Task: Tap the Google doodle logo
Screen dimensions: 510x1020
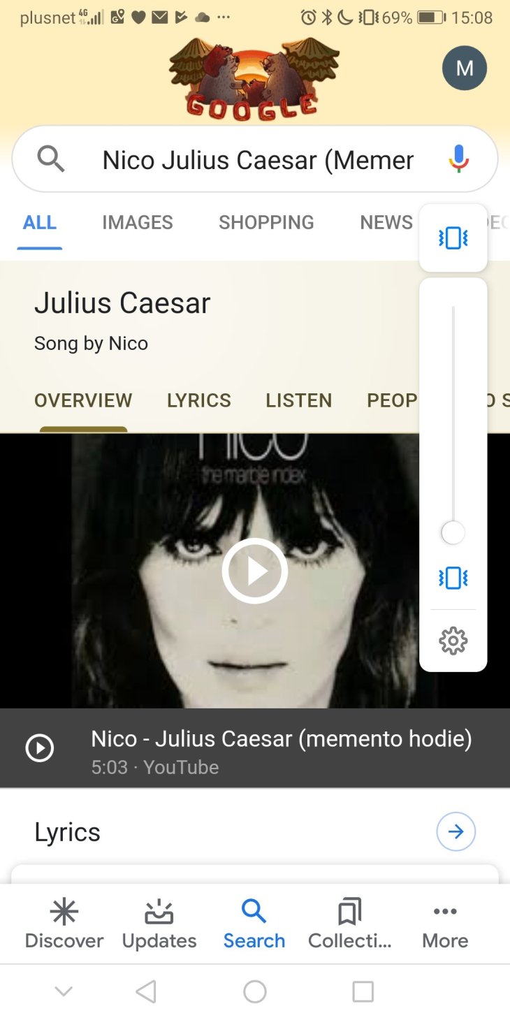Action: (x=254, y=79)
